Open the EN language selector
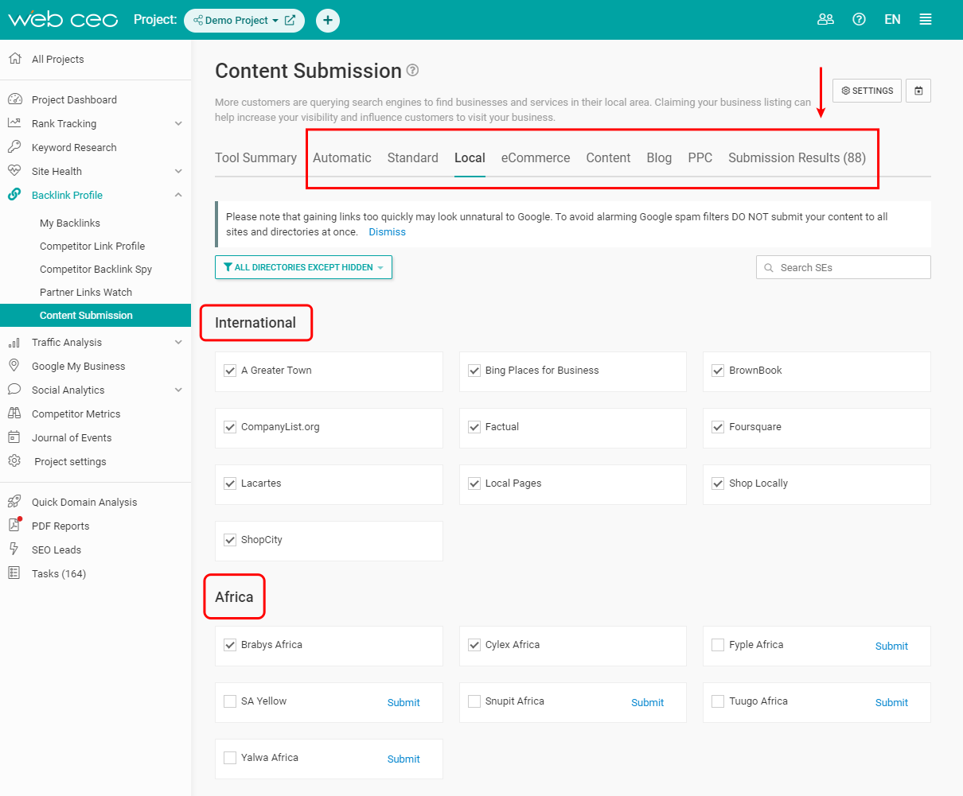This screenshot has width=963, height=796. pos(893,20)
